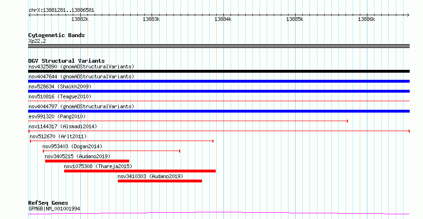
Task: Open variant label nsv528634 (Shaikh2009)
Action: point(60,86)
